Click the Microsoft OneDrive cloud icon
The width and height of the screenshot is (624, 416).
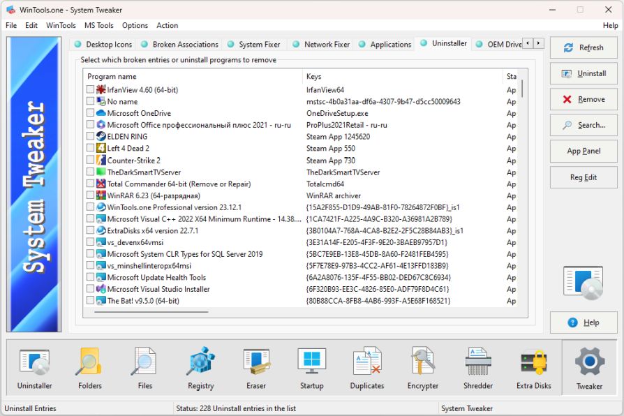click(101, 113)
